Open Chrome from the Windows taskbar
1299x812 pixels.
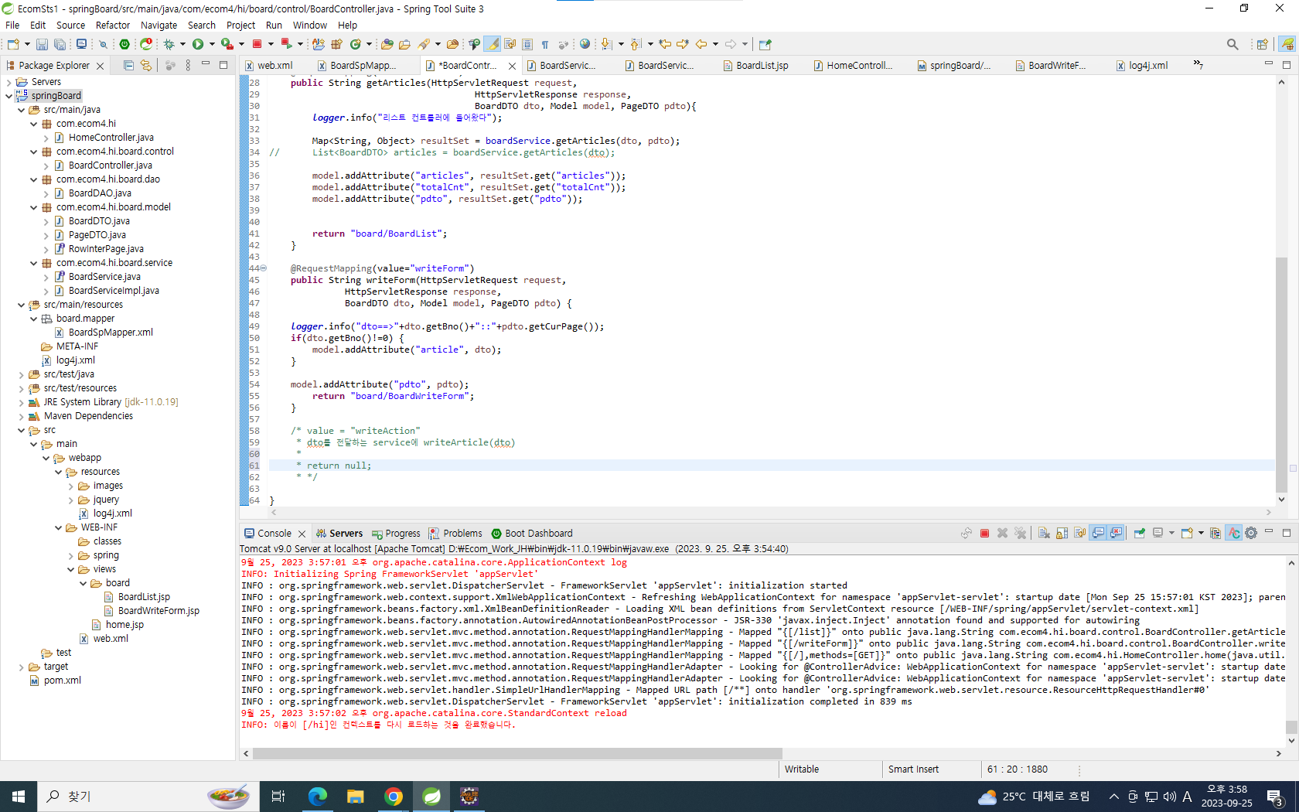point(394,796)
